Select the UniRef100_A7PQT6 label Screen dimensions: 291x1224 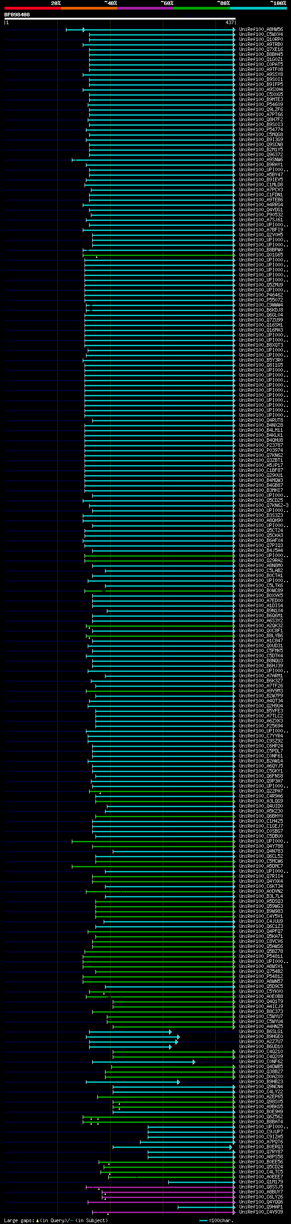261,1142
